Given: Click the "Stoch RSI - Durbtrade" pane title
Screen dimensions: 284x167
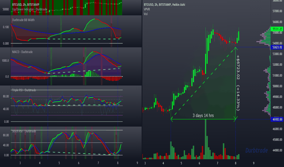Looking at the screenshot, I should coord(24,131).
